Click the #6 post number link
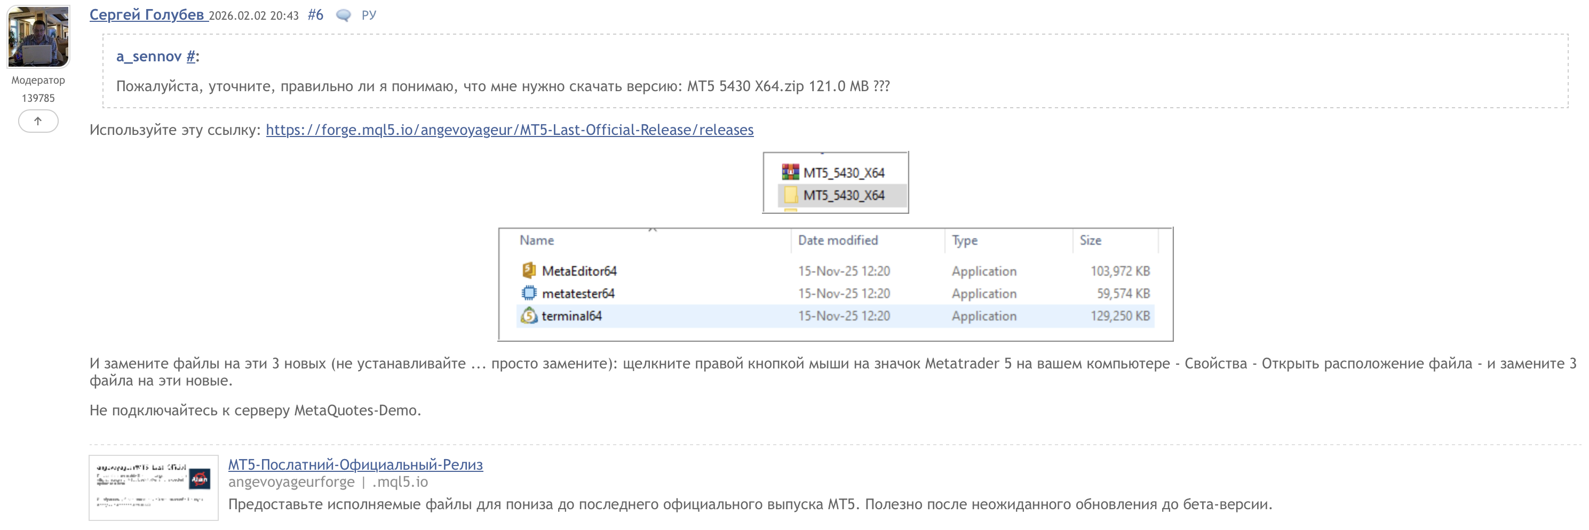This screenshot has height=530, width=1589. (315, 15)
